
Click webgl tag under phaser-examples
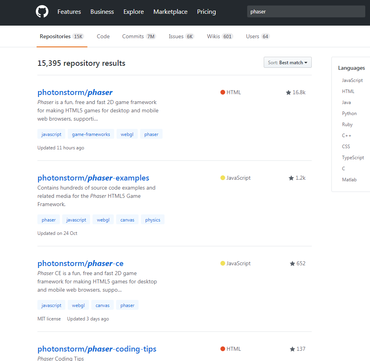click(x=103, y=220)
